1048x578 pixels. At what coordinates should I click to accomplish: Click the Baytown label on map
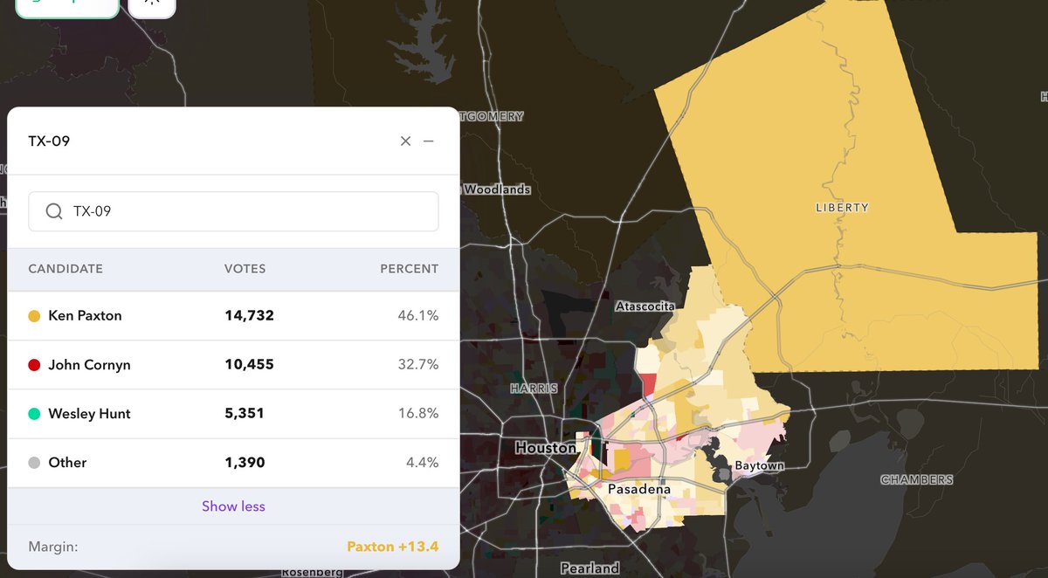tap(758, 466)
